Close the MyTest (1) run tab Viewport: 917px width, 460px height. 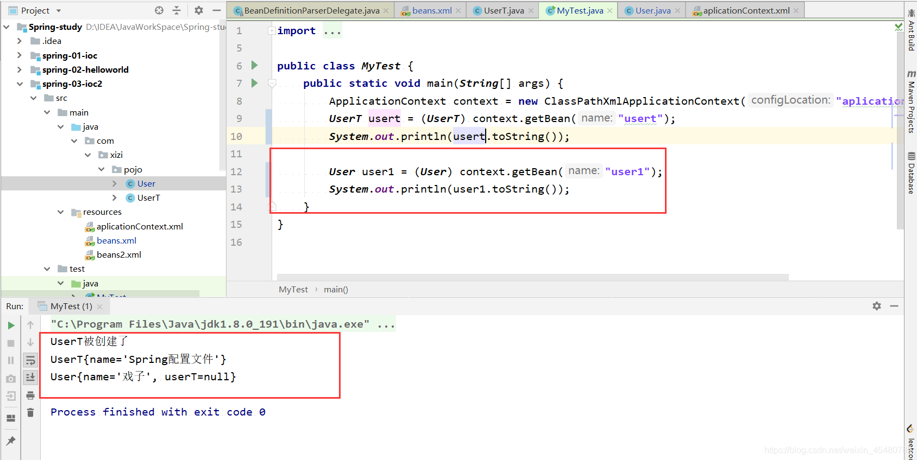pos(99,307)
